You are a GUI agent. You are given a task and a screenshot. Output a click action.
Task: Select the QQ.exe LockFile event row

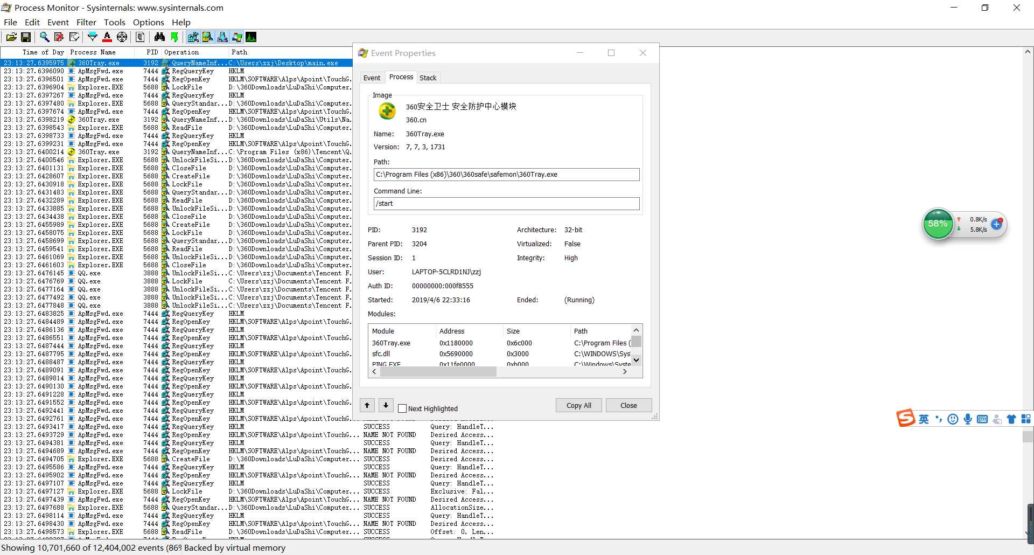[177, 281]
